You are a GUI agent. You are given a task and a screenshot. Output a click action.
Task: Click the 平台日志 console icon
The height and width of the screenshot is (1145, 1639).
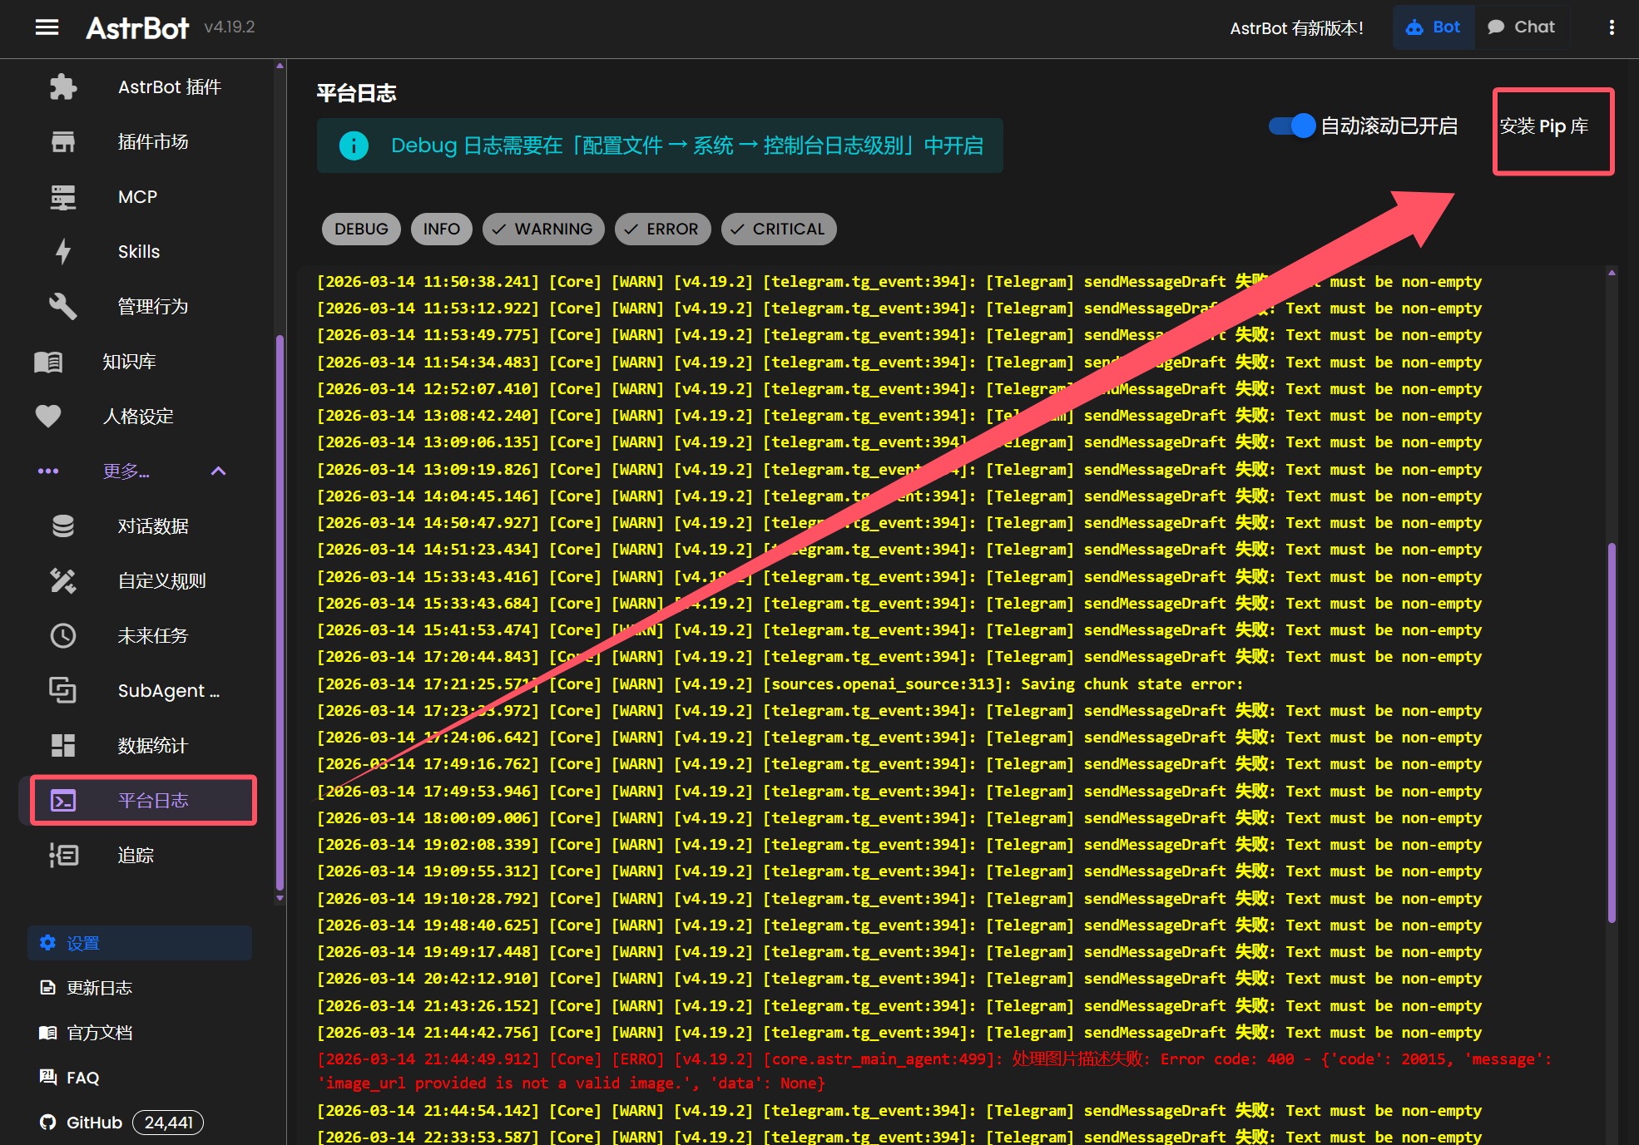coord(63,800)
